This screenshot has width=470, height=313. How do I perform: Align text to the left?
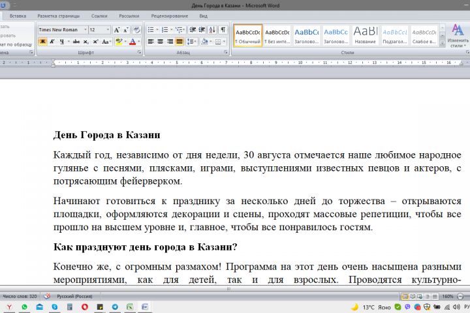coord(151,42)
